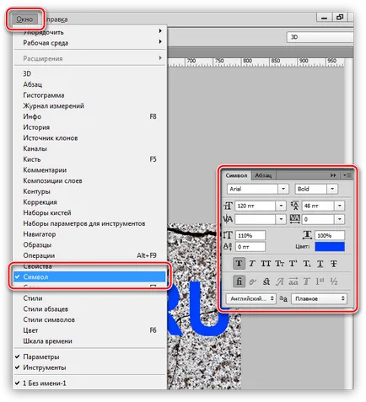Switch to the Абзац tab in panel
This screenshot has width=366, height=402.
tap(263, 175)
